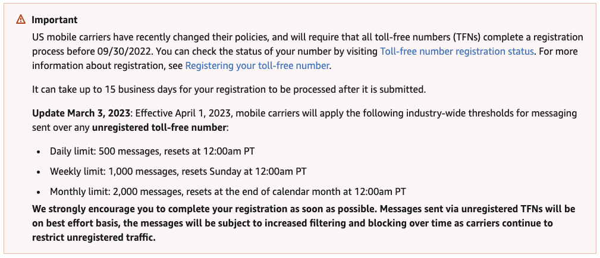This screenshot has height=258, width=600.
Task: Click the bold Important heading
Action: [55, 20]
